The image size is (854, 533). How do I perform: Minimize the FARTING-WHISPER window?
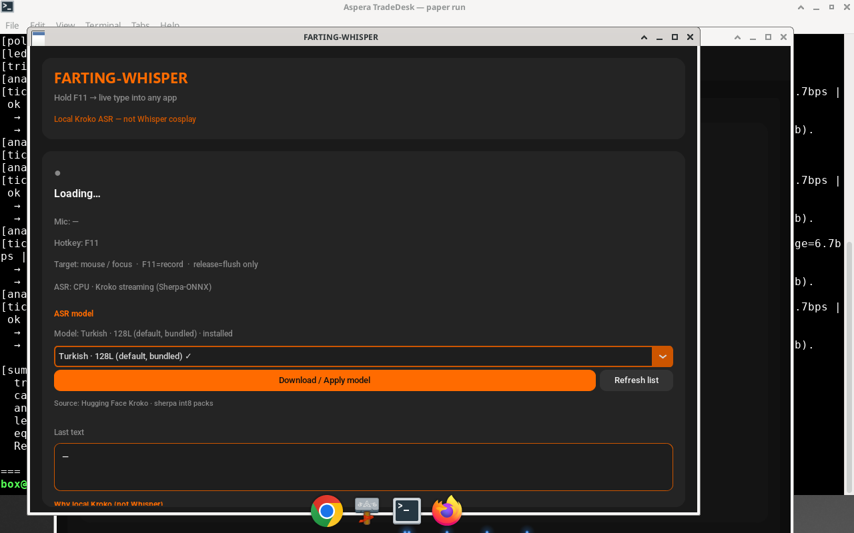[659, 37]
